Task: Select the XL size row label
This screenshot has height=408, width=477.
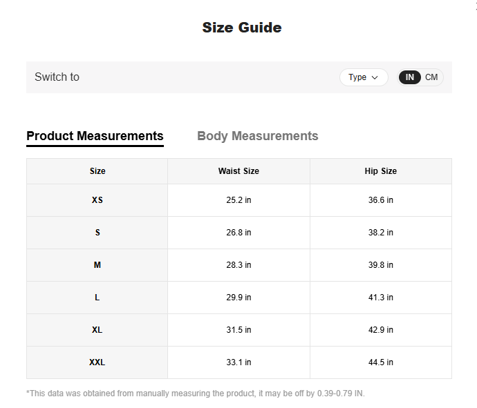Action: coord(97,330)
